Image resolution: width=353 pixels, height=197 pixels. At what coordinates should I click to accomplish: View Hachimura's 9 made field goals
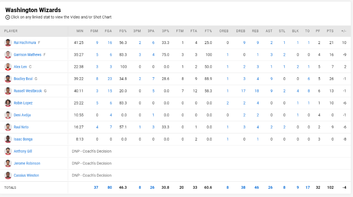point(97,42)
